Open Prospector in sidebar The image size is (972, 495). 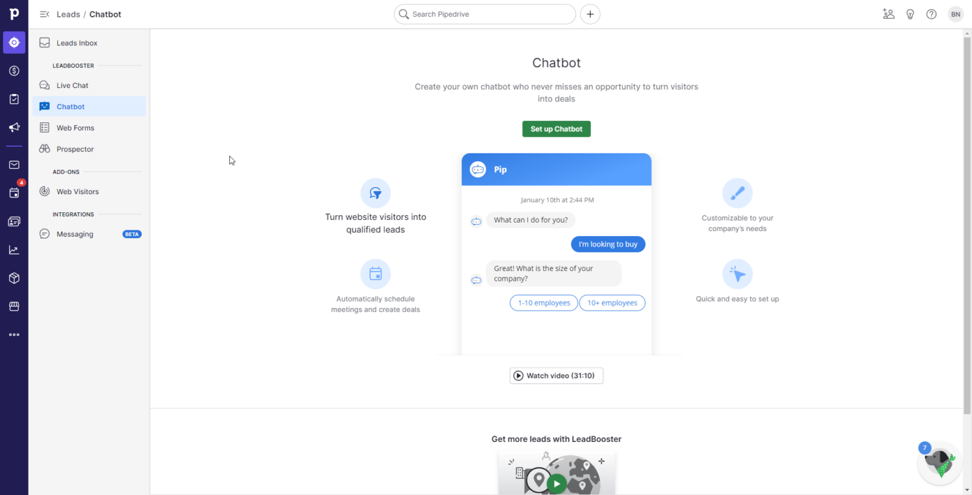pos(89,149)
